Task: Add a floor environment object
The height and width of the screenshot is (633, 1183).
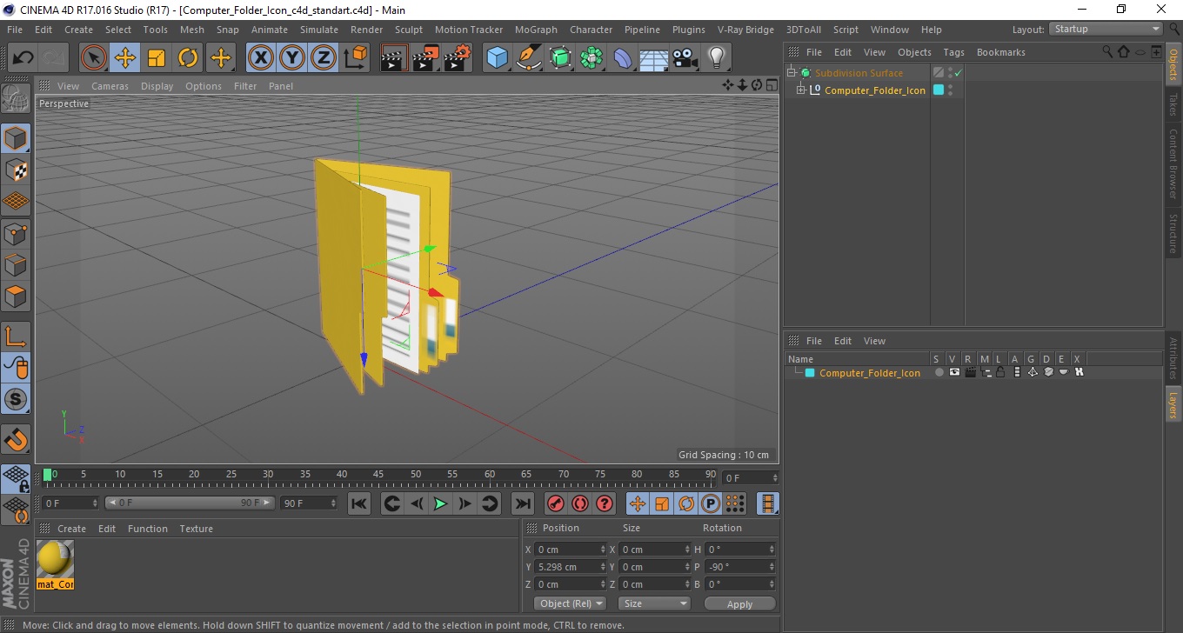Action: tap(654, 58)
